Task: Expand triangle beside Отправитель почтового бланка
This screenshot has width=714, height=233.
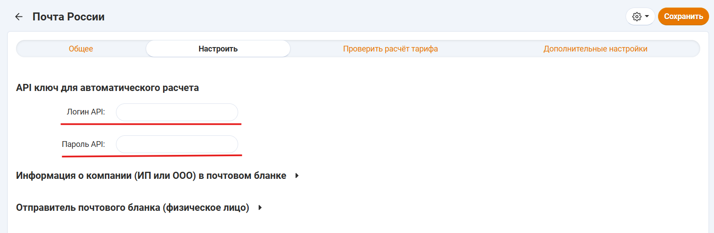Action: [260, 208]
